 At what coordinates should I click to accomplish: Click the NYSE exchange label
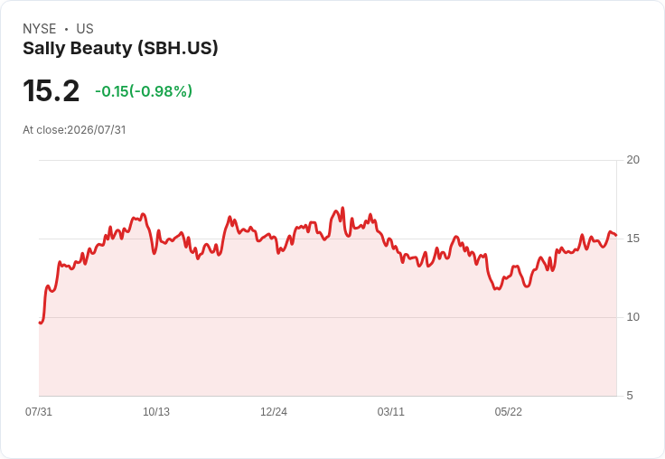(x=40, y=29)
